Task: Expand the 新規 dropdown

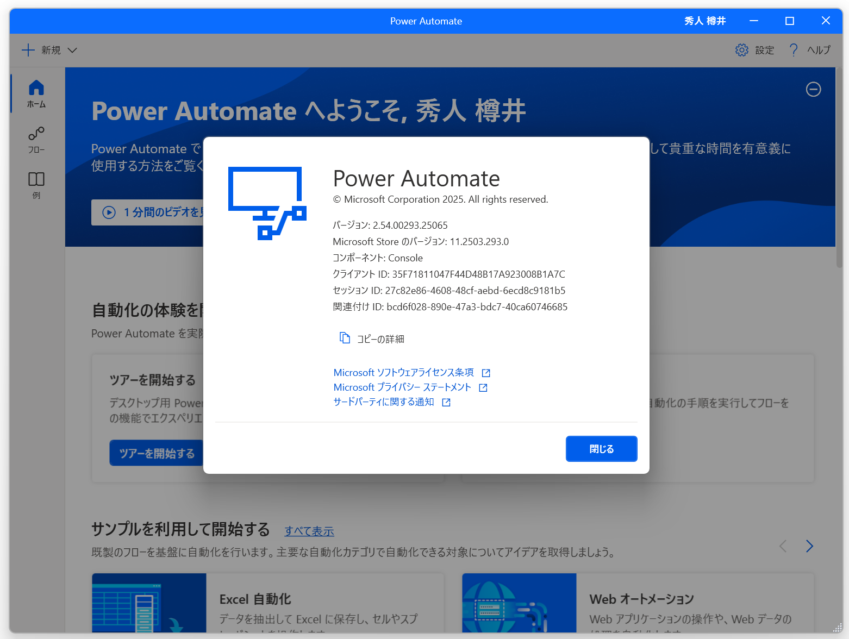Action: click(x=72, y=49)
